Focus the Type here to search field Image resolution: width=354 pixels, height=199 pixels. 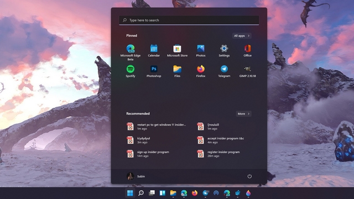(189, 20)
